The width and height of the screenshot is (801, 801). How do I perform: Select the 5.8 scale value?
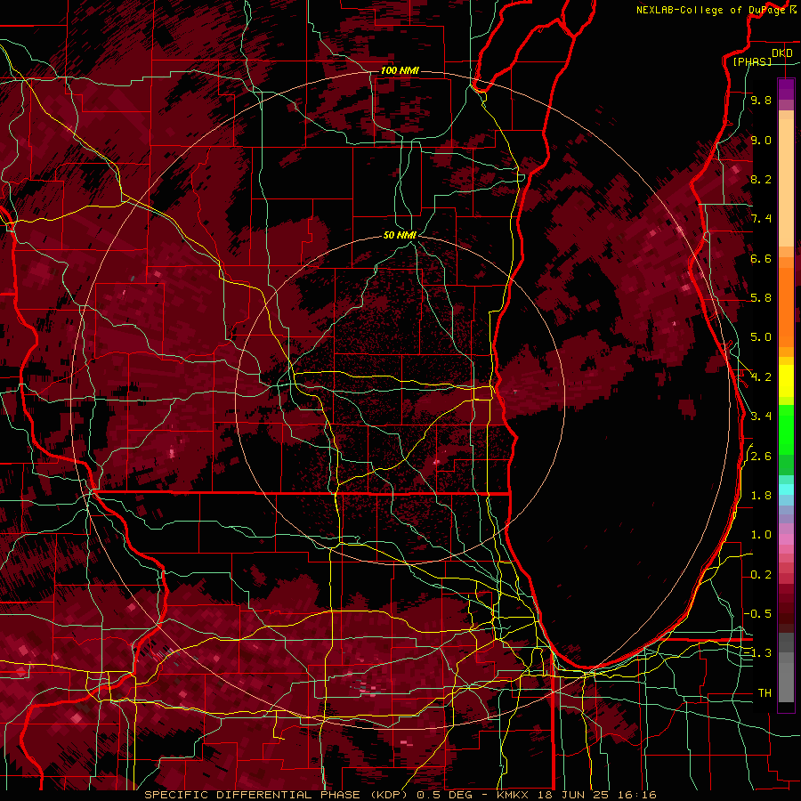click(761, 298)
